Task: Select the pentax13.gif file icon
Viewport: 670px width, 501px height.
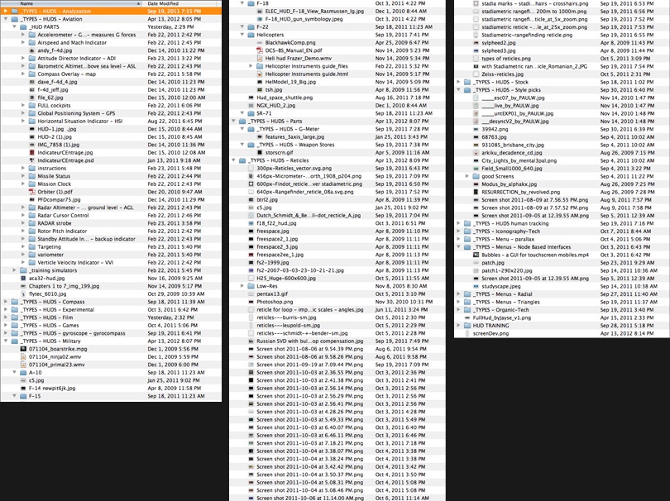Action: point(251,293)
